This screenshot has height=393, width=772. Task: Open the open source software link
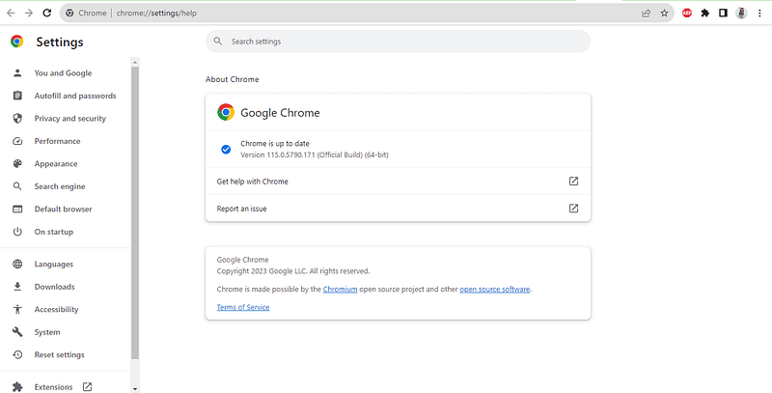coord(495,289)
